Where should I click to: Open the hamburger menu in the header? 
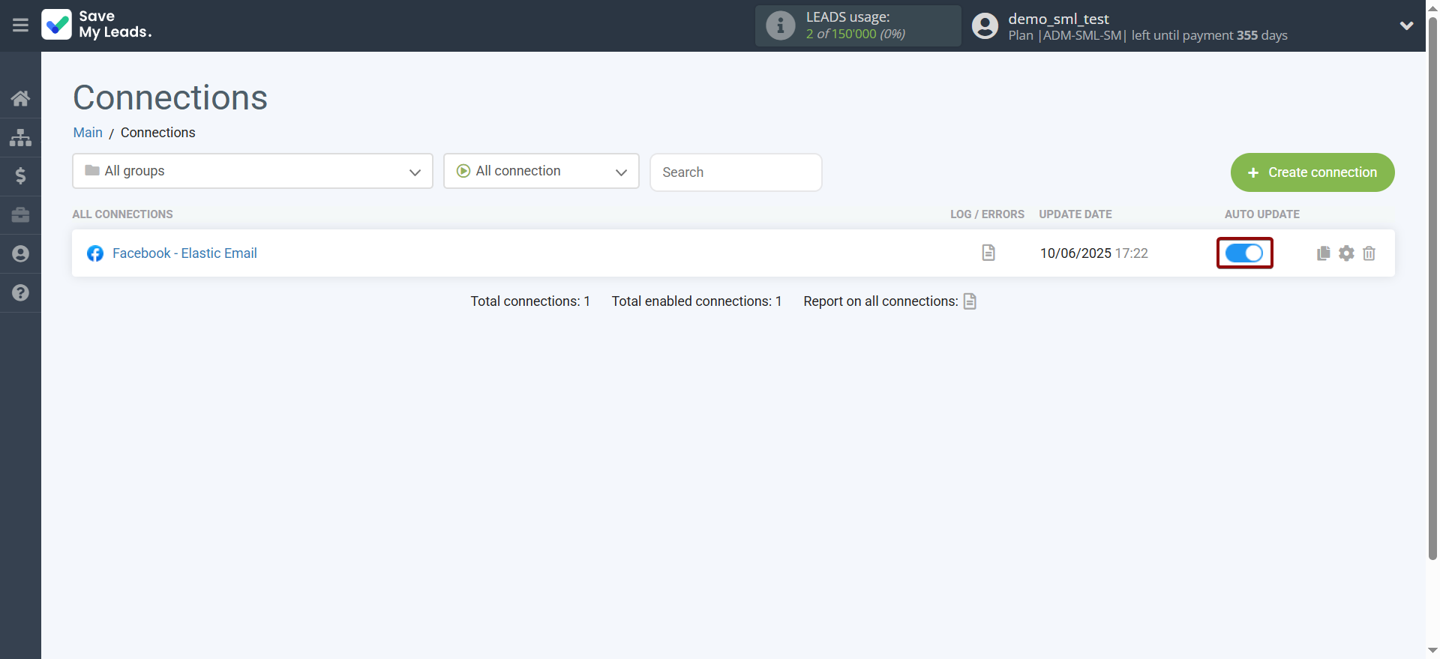20,25
